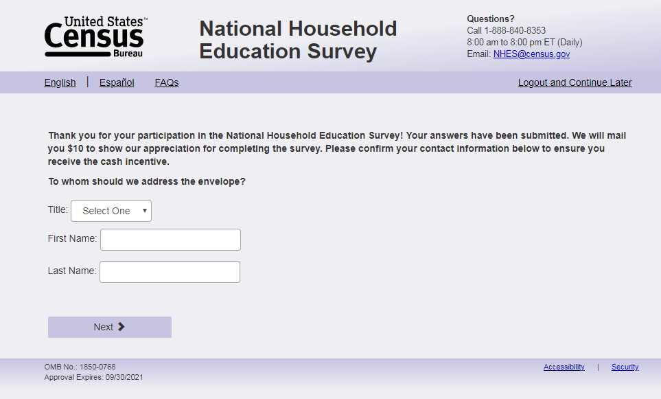Email NHES@census.gov via the link
Screen dimensions: 661x399
coord(531,54)
